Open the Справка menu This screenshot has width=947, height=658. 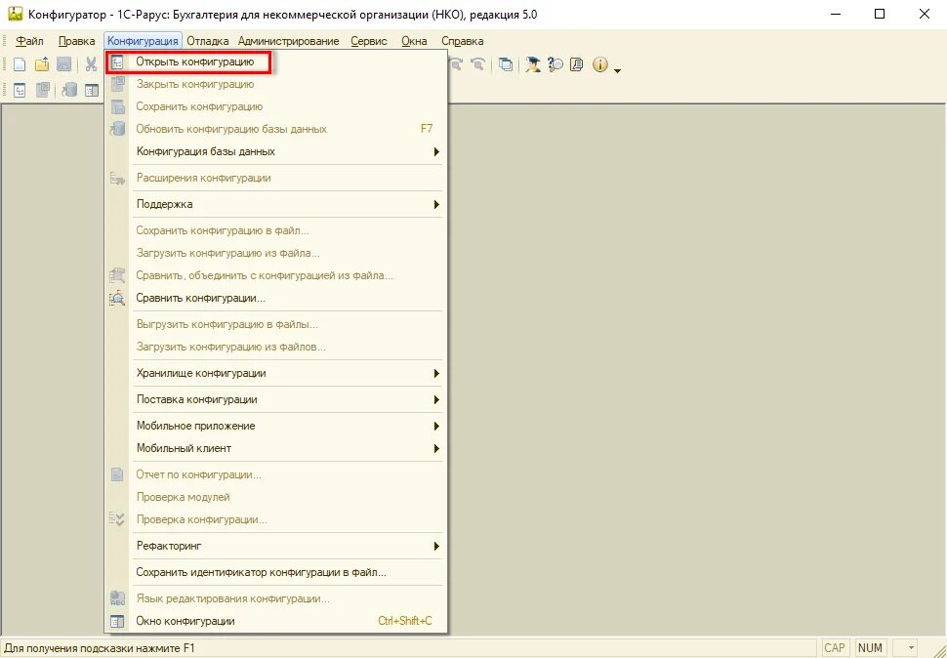click(462, 41)
